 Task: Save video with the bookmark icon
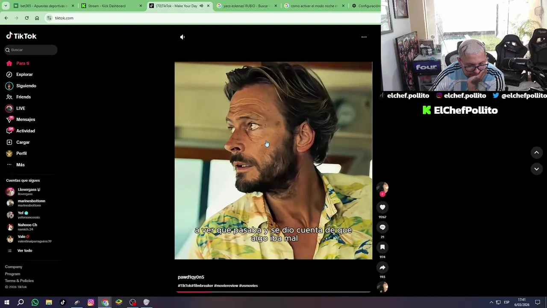tap(382, 247)
